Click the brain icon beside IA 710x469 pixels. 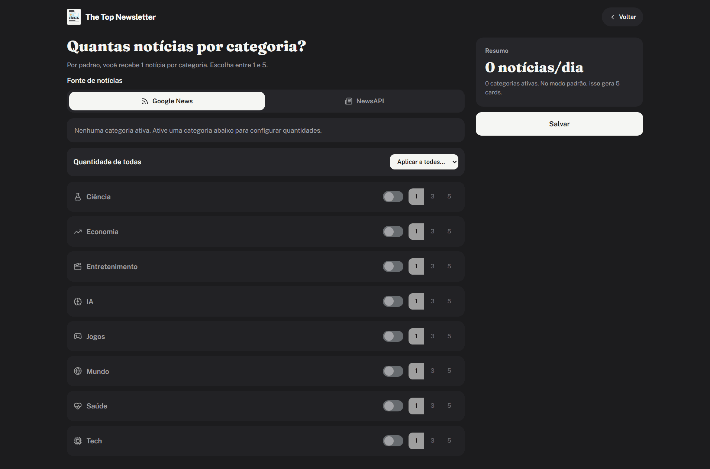point(78,301)
